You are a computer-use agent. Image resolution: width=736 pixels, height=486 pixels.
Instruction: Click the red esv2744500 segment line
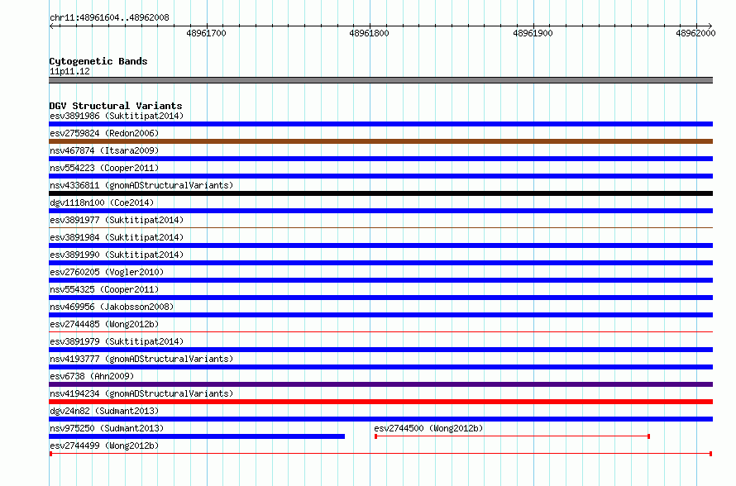512,436
